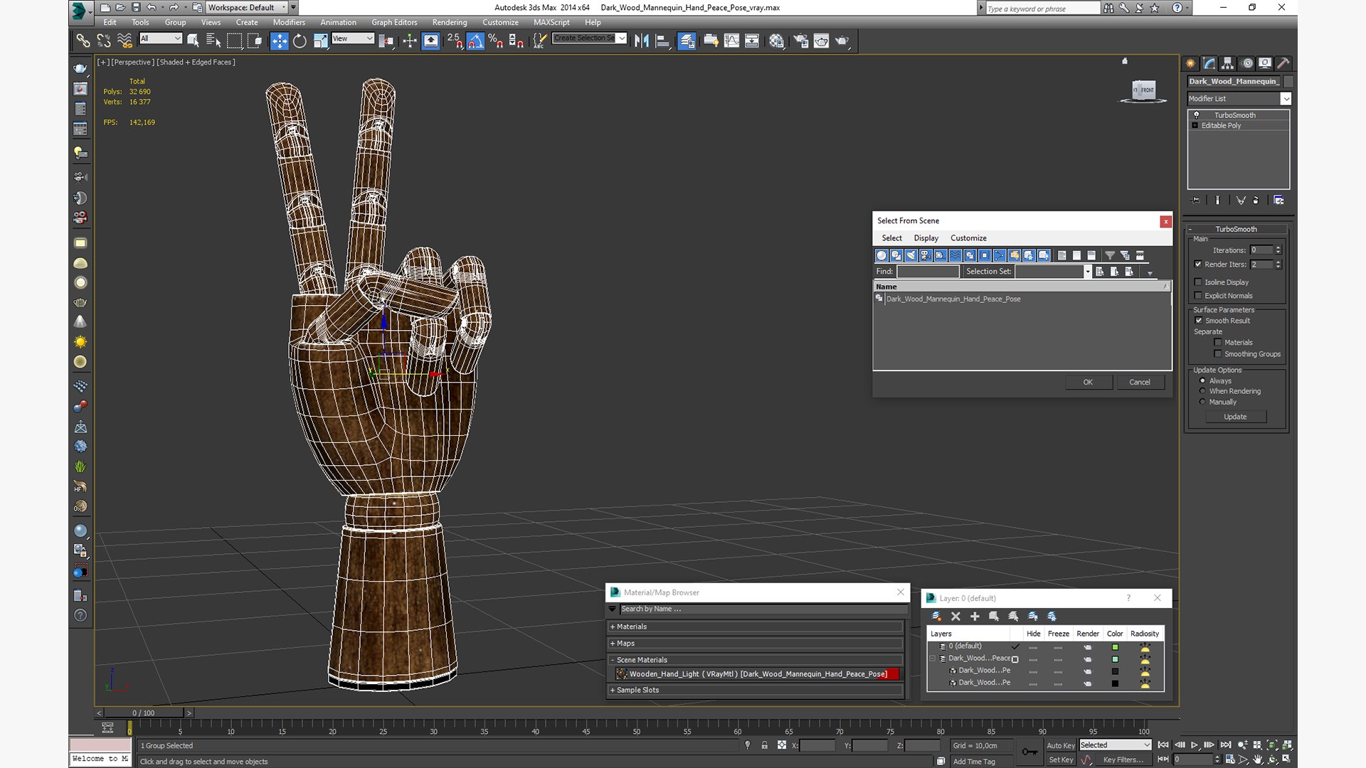
Task: Open the Material Editor from toolbar
Action: click(x=776, y=41)
